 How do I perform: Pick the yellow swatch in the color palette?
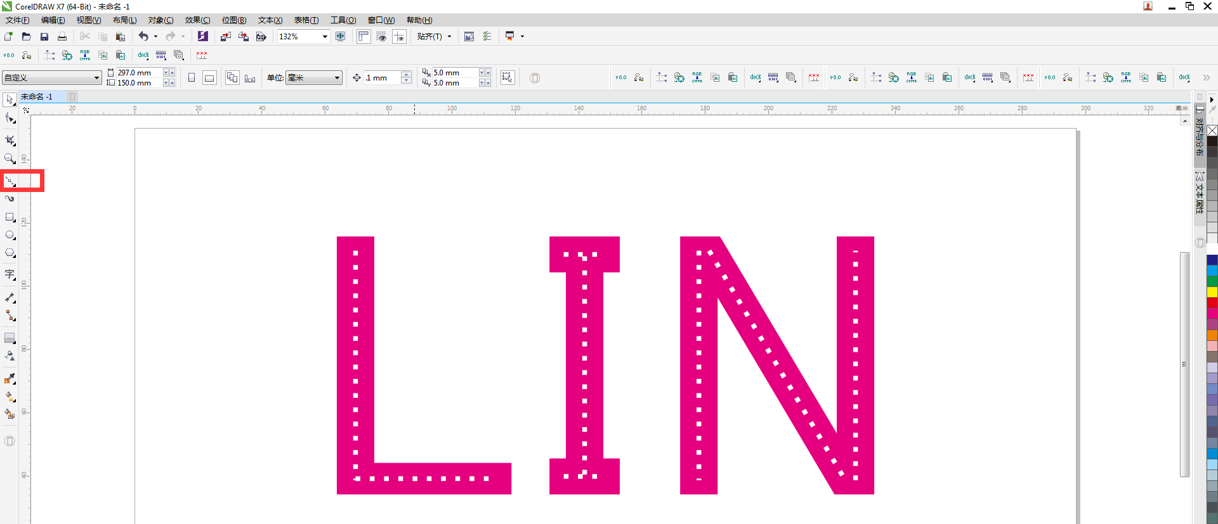click(1212, 292)
